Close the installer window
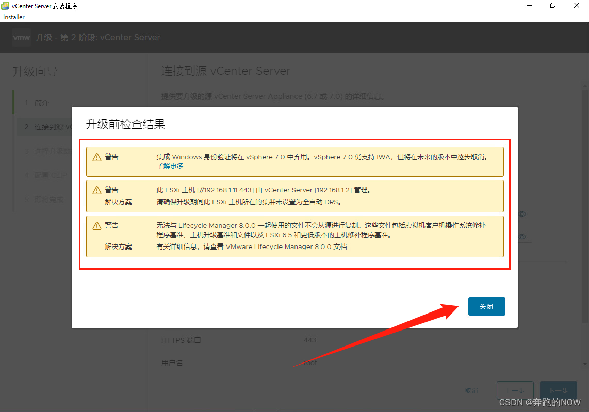The height and width of the screenshot is (412, 589). coord(577,6)
